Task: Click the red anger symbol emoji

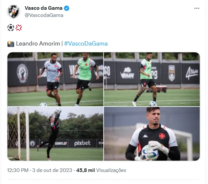Action: [19, 28]
